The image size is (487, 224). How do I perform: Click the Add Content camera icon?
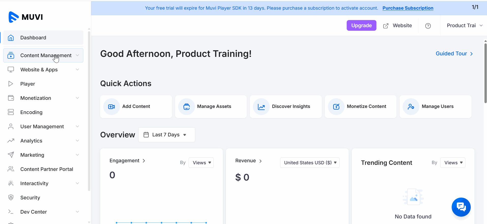tap(111, 107)
